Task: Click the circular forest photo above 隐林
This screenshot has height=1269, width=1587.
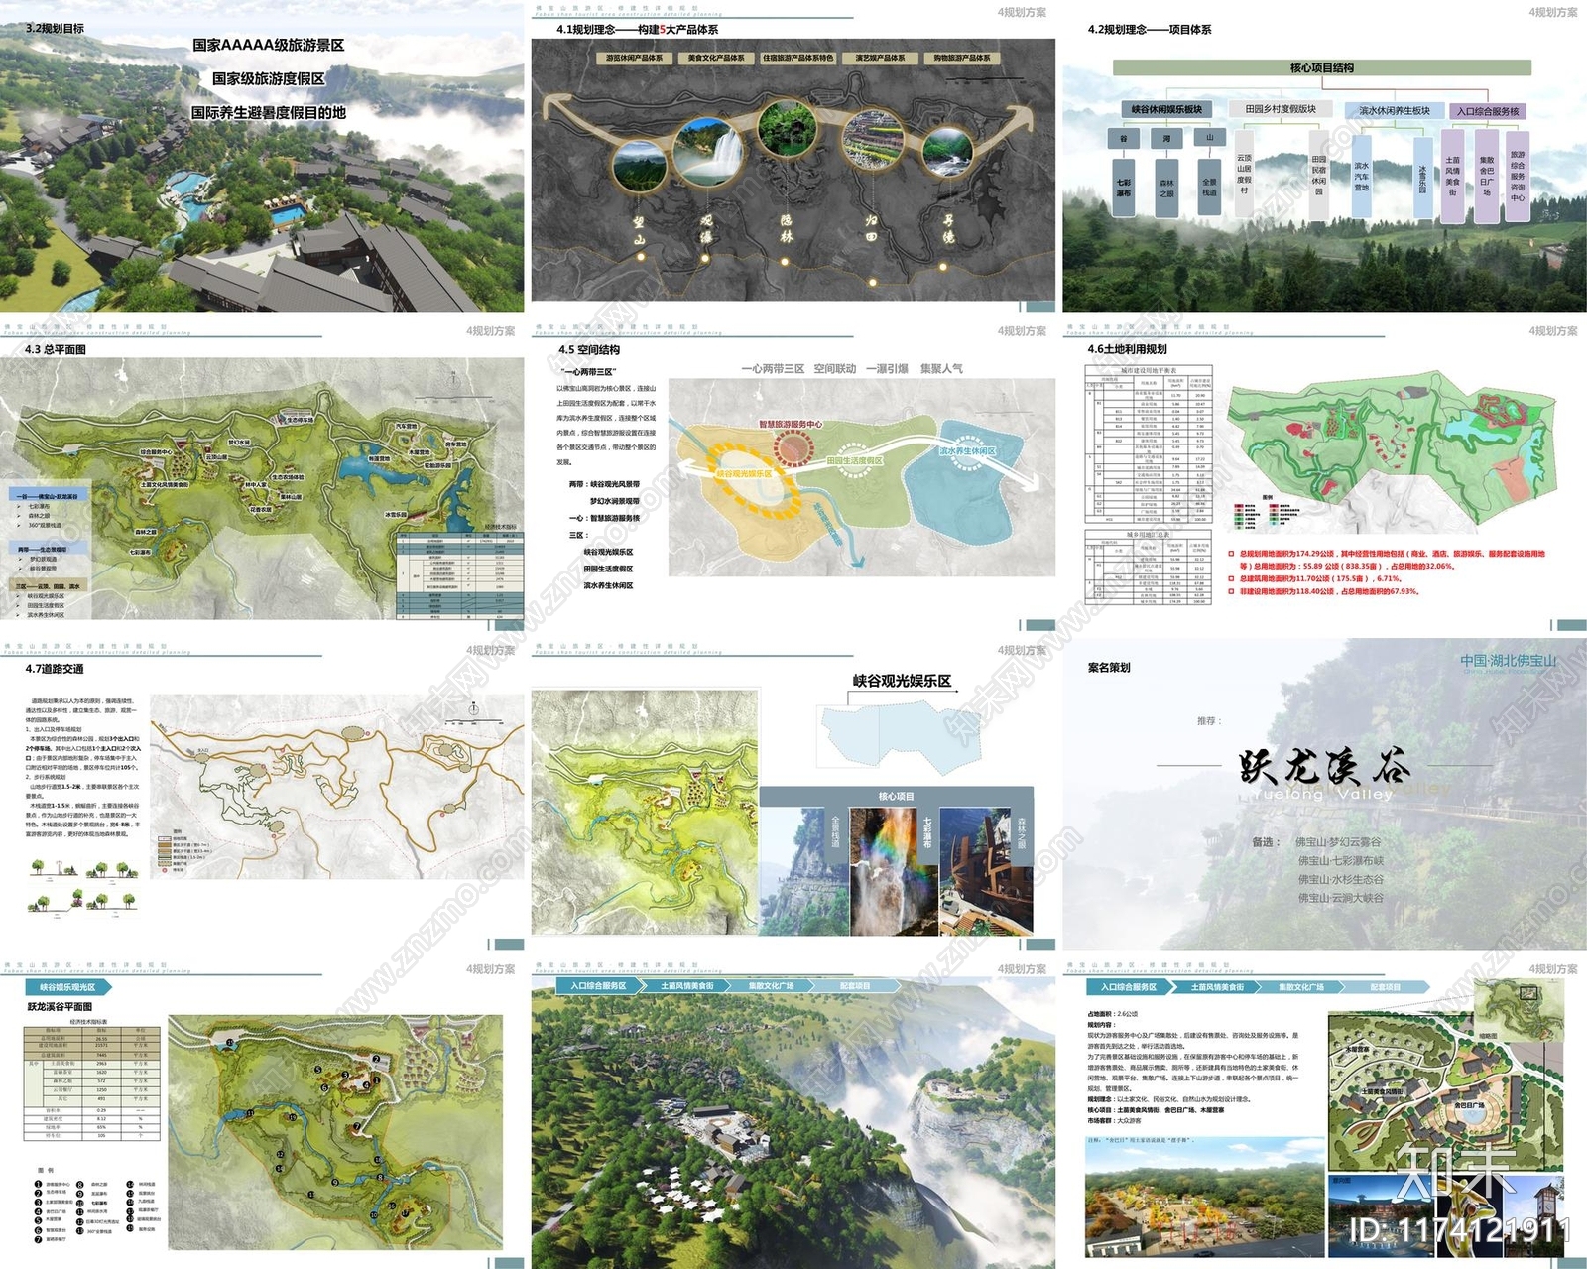Action: click(x=788, y=131)
